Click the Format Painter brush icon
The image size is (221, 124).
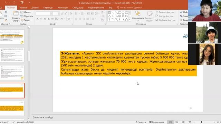(6, 20)
